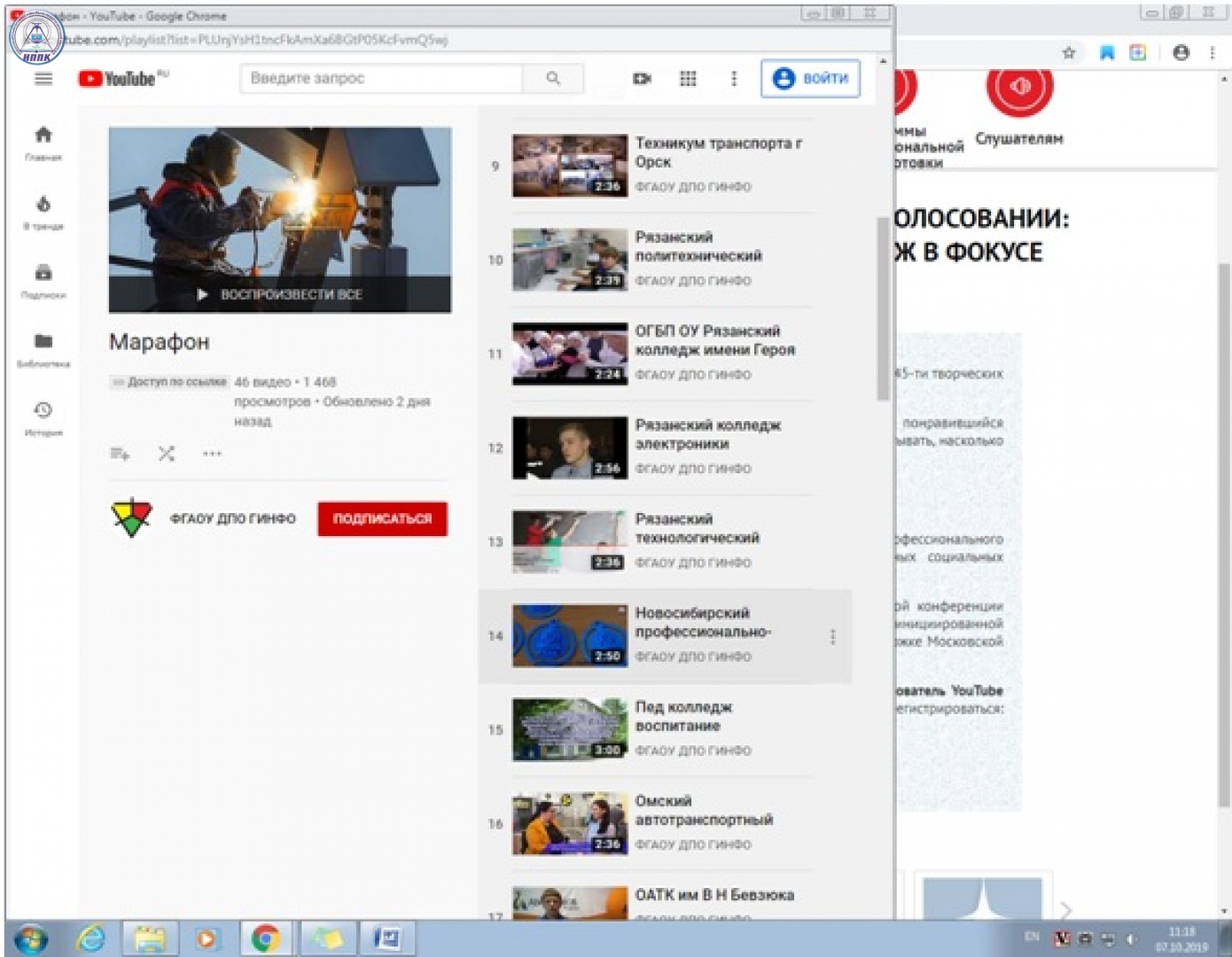Open more options under the Марафон playlist info
The width and height of the screenshot is (1232, 957).
coord(212,454)
